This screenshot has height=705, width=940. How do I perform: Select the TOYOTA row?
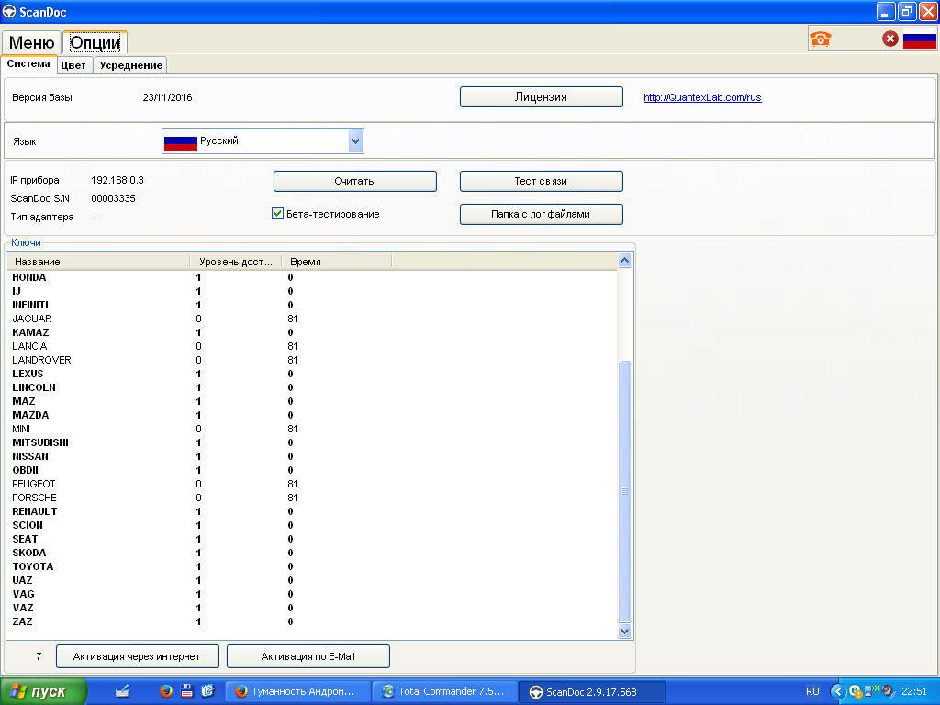[x=312, y=567]
